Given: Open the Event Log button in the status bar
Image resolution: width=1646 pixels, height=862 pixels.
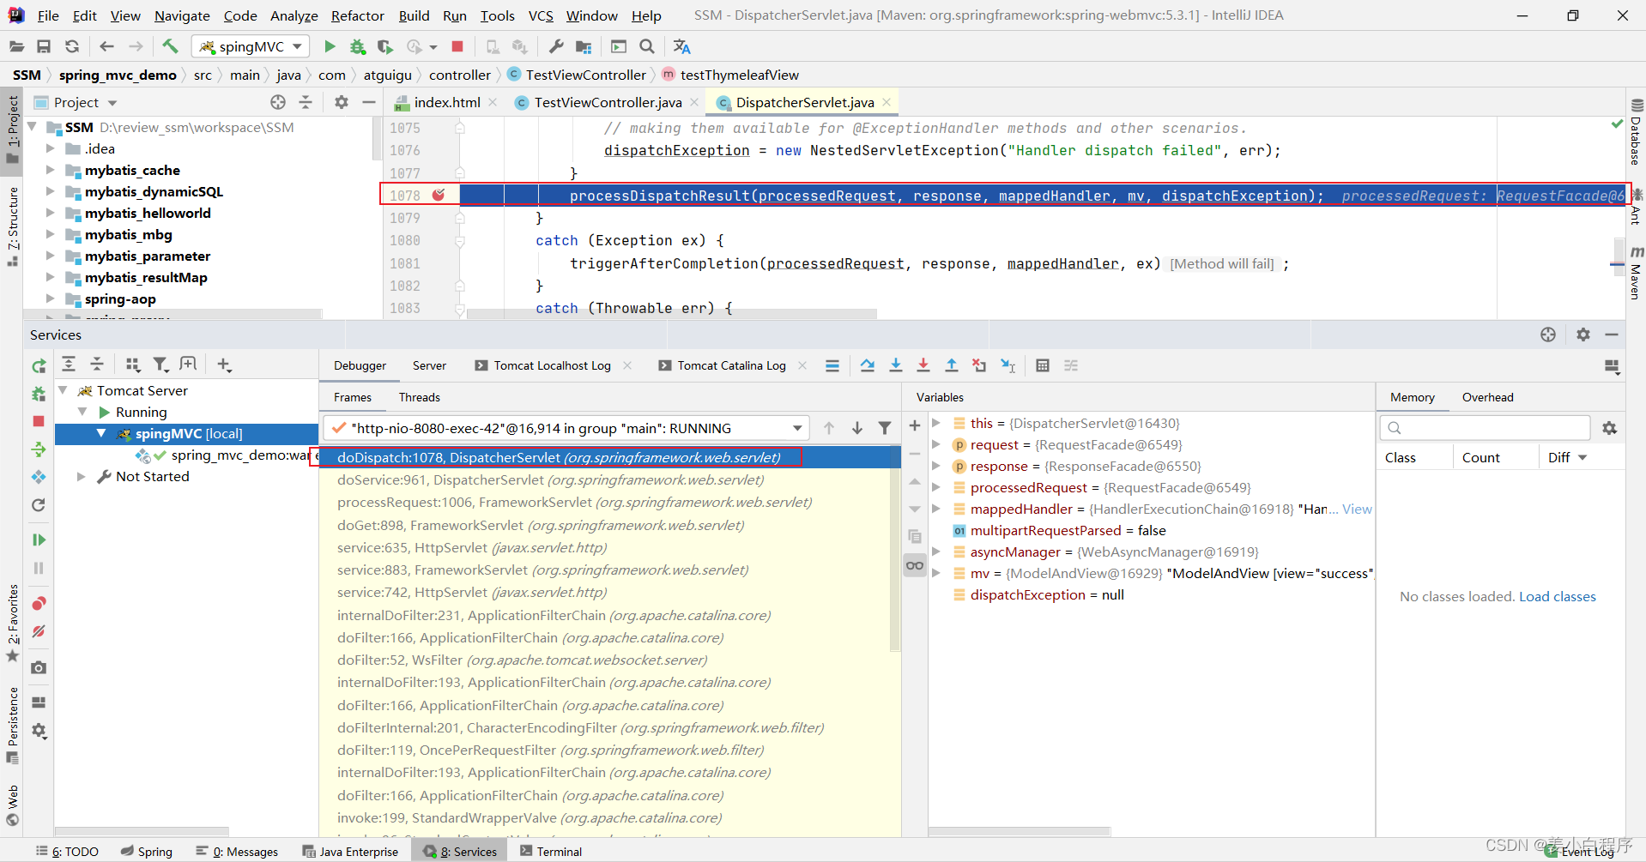Looking at the screenshot, I should [1580, 851].
